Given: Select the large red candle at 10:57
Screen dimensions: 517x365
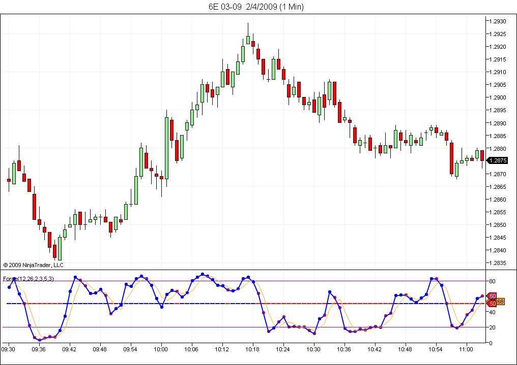Looking at the screenshot, I should click(x=451, y=158).
